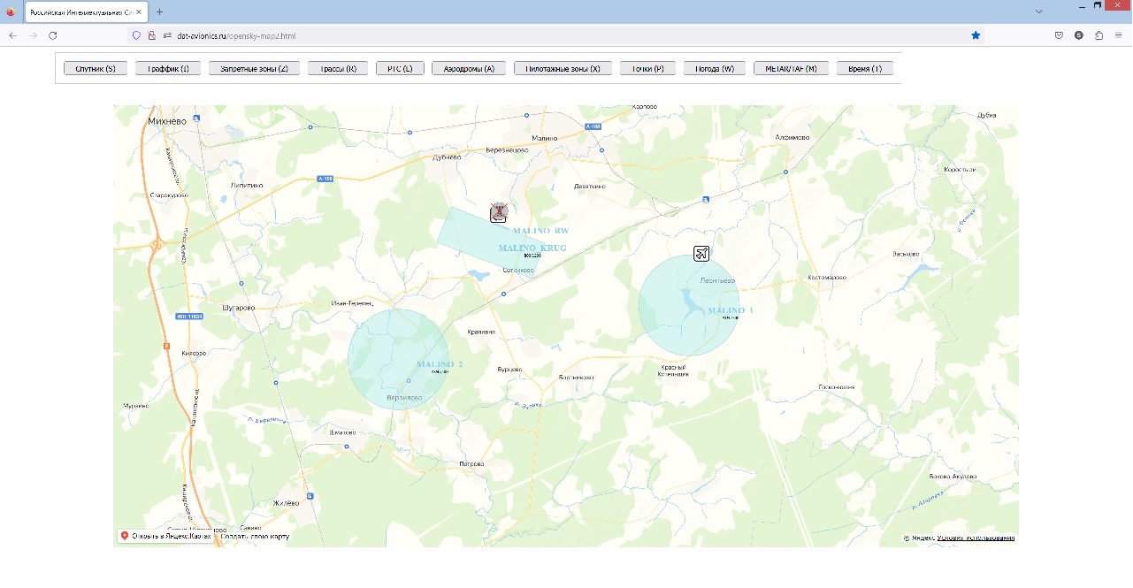Click the Яндекс copyright logo
The image size is (1133, 588).
click(919, 538)
